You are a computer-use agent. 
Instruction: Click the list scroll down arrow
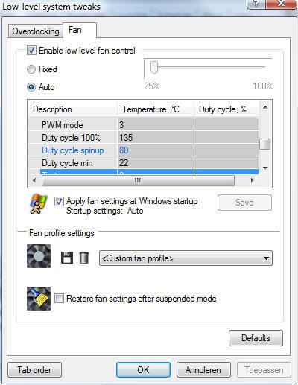265,168
